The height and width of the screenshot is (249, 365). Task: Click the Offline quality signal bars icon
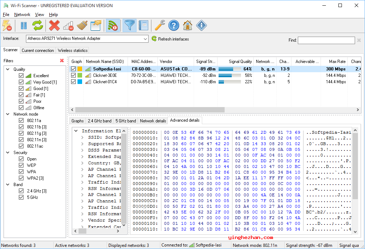point(28,108)
